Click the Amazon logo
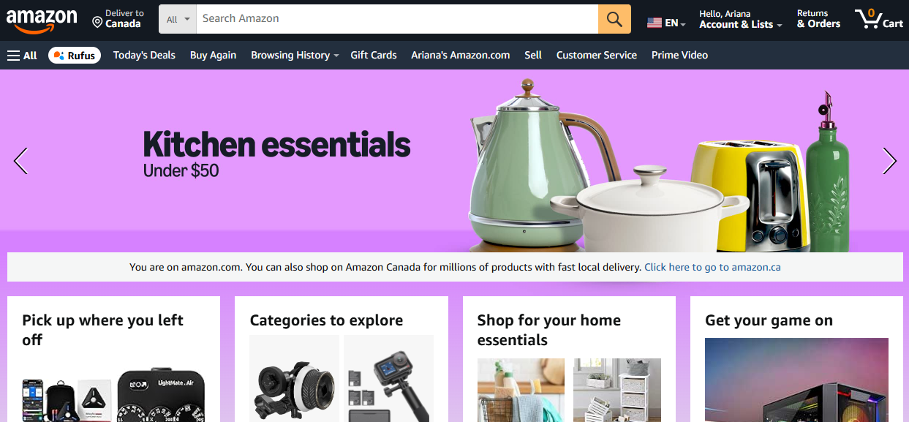 coord(42,20)
